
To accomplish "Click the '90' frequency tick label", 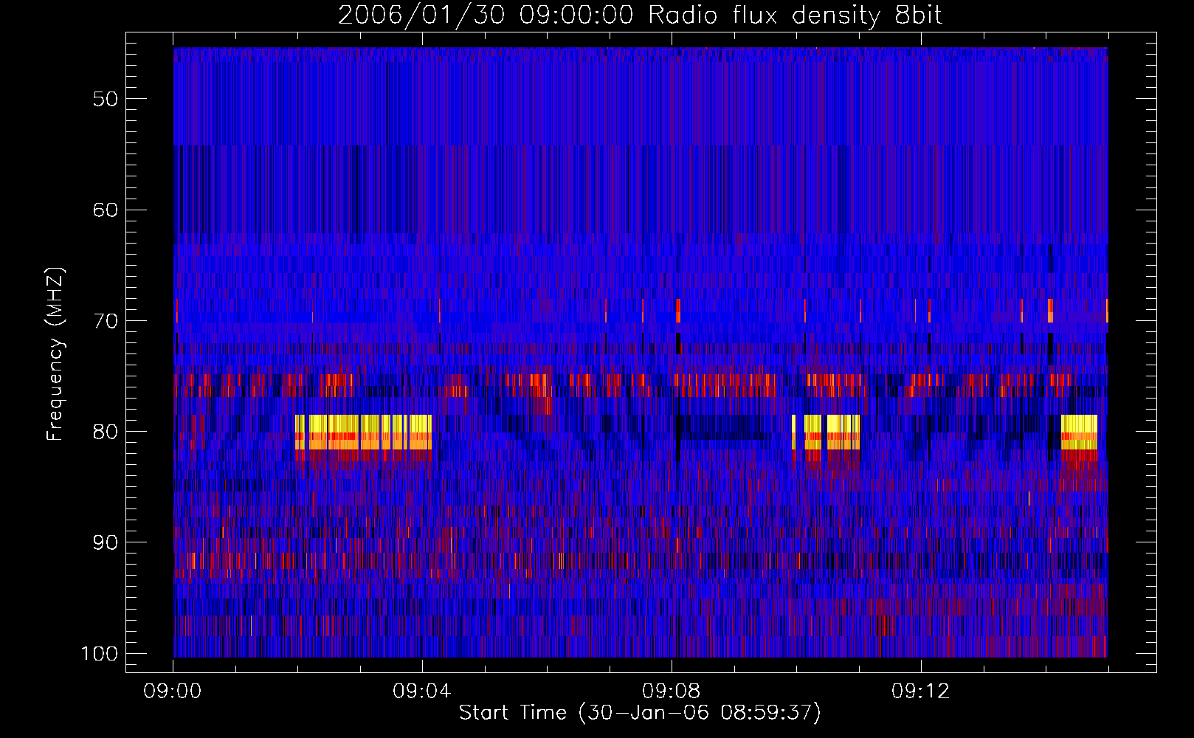I will pyautogui.click(x=106, y=542).
